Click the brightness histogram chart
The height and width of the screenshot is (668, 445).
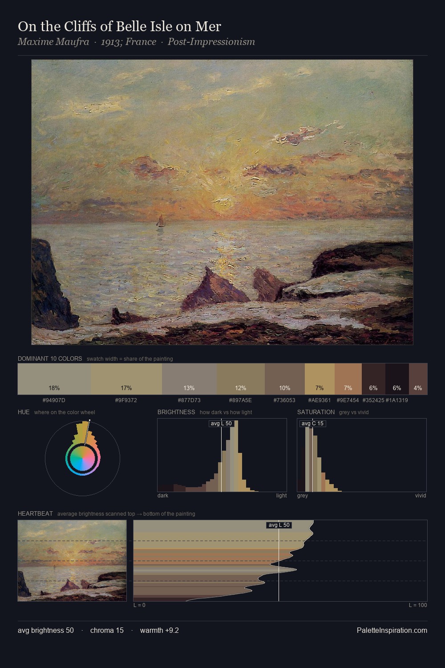tap(222, 455)
